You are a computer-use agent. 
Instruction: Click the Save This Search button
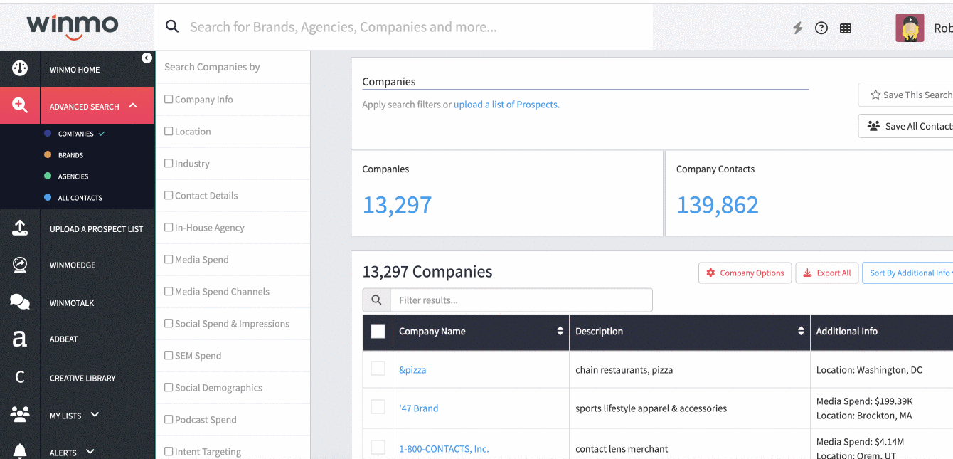coord(906,95)
